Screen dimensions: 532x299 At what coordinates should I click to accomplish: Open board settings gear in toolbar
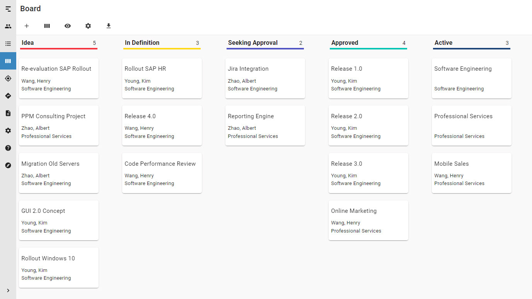click(x=88, y=26)
